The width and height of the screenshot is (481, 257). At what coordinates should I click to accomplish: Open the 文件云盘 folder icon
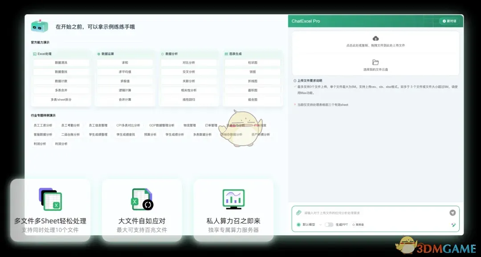pyautogui.click(x=376, y=62)
